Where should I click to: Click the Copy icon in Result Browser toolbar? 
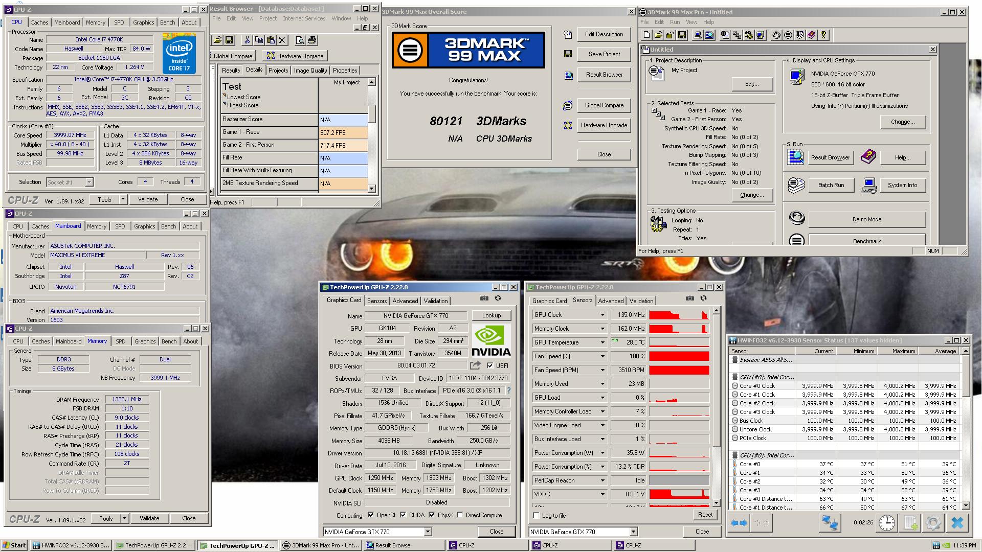(x=259, y=40)
